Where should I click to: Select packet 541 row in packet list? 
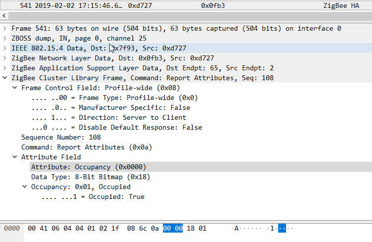[186, 5]
